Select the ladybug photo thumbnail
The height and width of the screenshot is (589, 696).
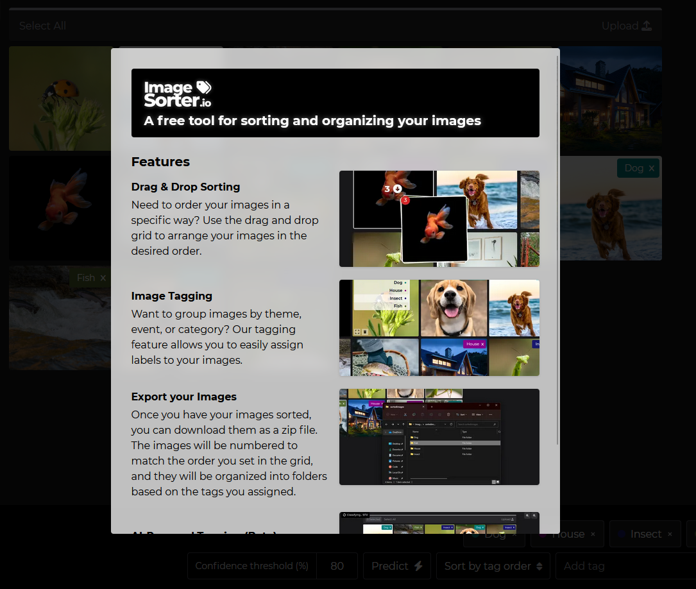pos(60,99)
